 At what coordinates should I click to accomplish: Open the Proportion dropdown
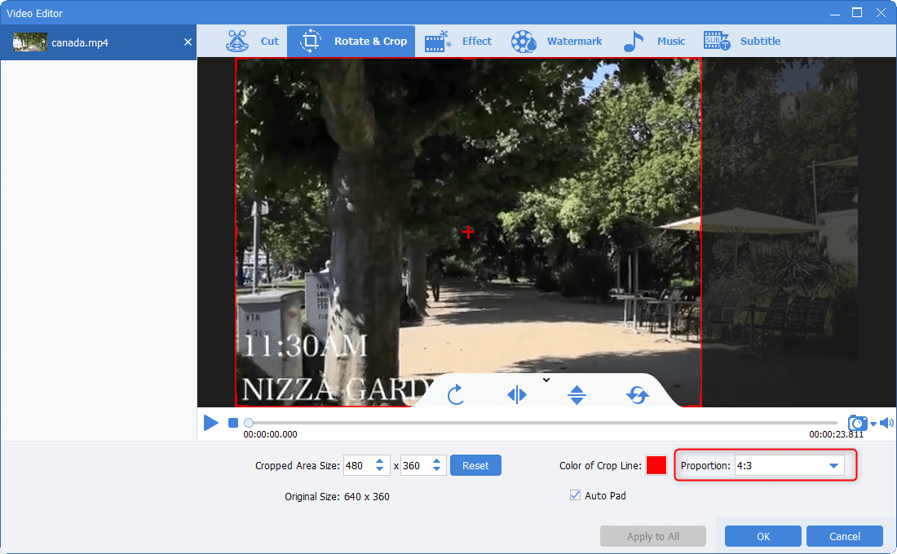(833, 466)
